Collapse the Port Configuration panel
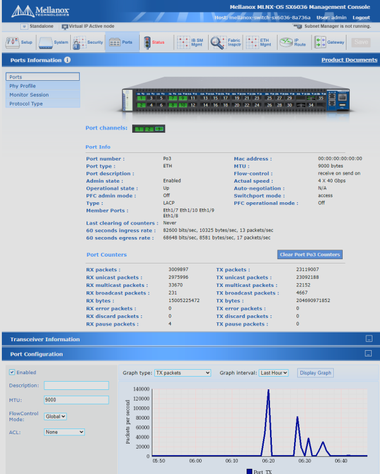Viewport: 380px width, 474px height. point(368,353)
